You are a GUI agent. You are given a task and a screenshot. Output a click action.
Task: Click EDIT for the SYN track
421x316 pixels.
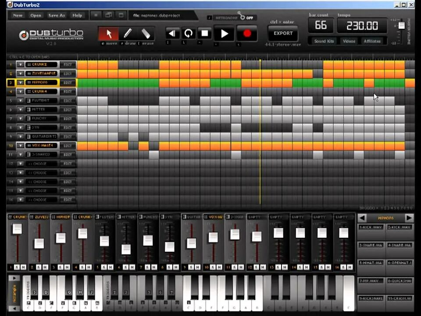(68, 128)
